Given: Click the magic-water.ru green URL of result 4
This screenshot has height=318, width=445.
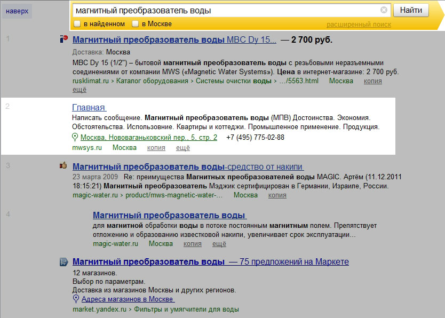Looking at the screenshot, I should click(115, 244).
